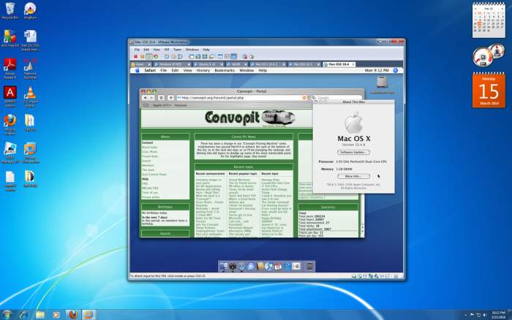
Task: Click the Windows taskbar clock
Action: (499, 315)
